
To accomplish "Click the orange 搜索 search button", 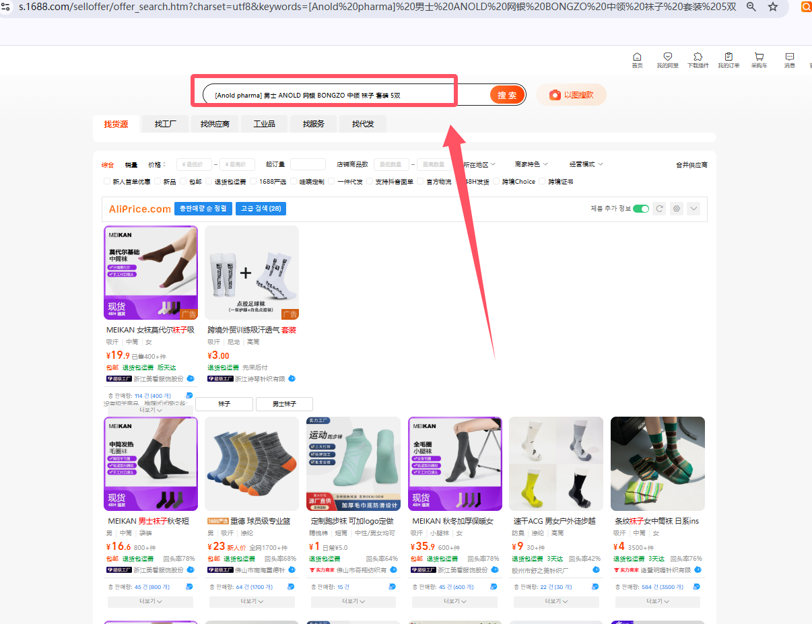I will (507, 95).
